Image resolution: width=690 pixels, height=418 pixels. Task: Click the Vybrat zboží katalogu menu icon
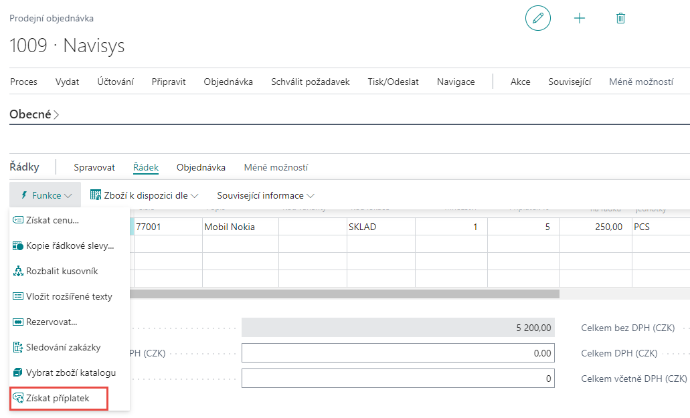[x=18, y=373]
